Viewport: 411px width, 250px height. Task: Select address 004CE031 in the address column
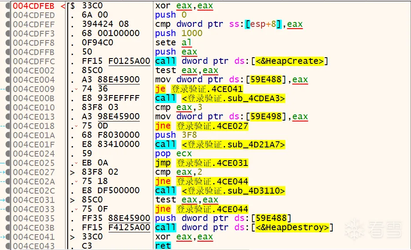34,200
